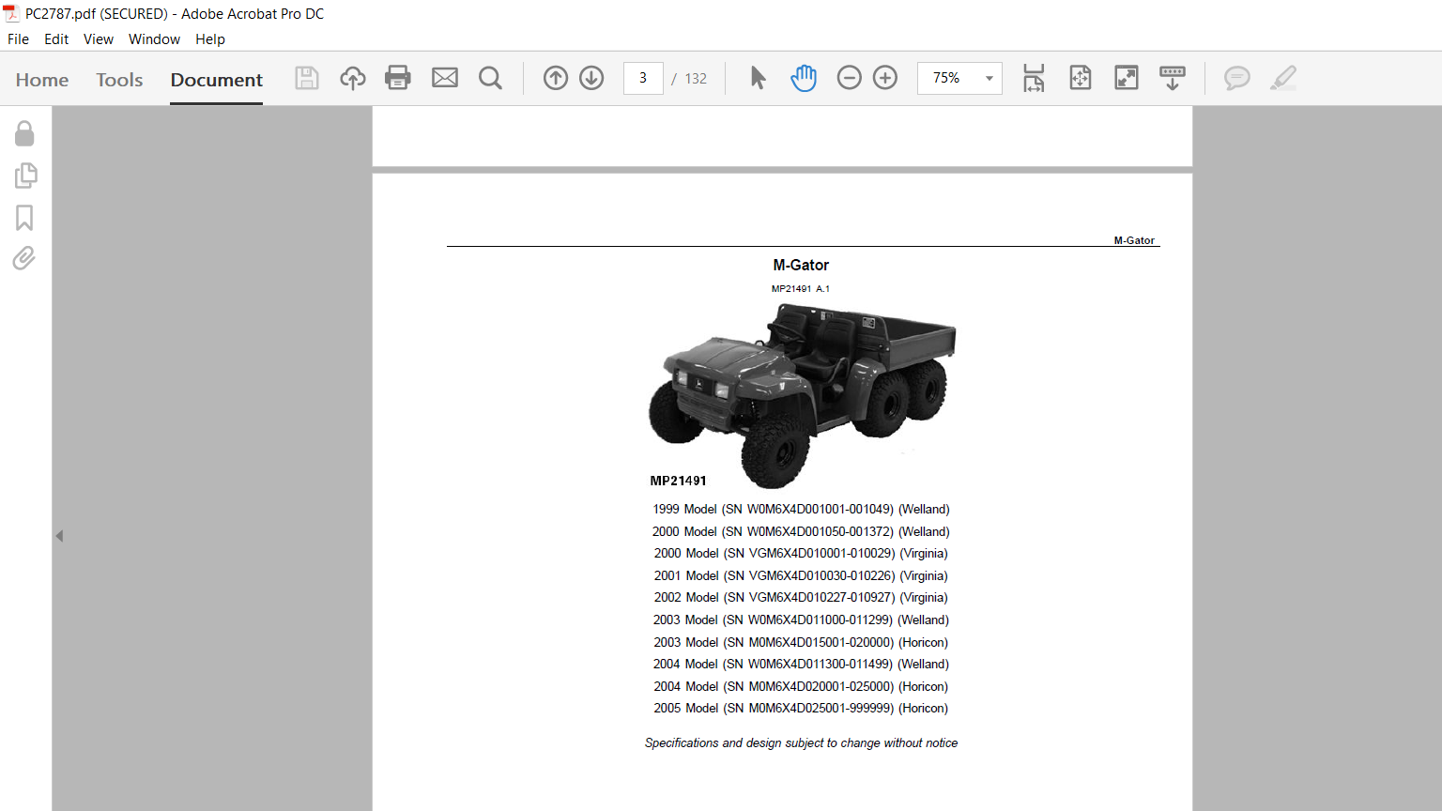Click the 2000 Model Welland line
1442x811 pixels.
801,531
